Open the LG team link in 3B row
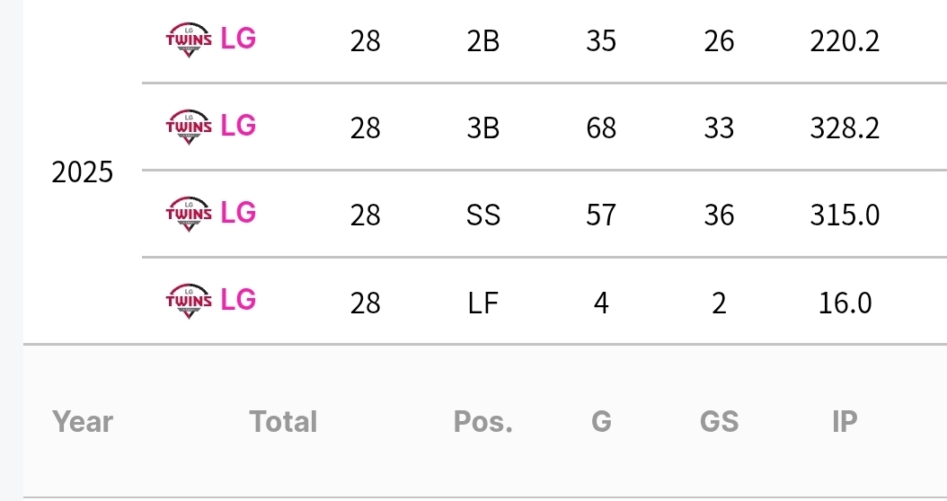This screenshot has width=947, height=501. point(238,127)
